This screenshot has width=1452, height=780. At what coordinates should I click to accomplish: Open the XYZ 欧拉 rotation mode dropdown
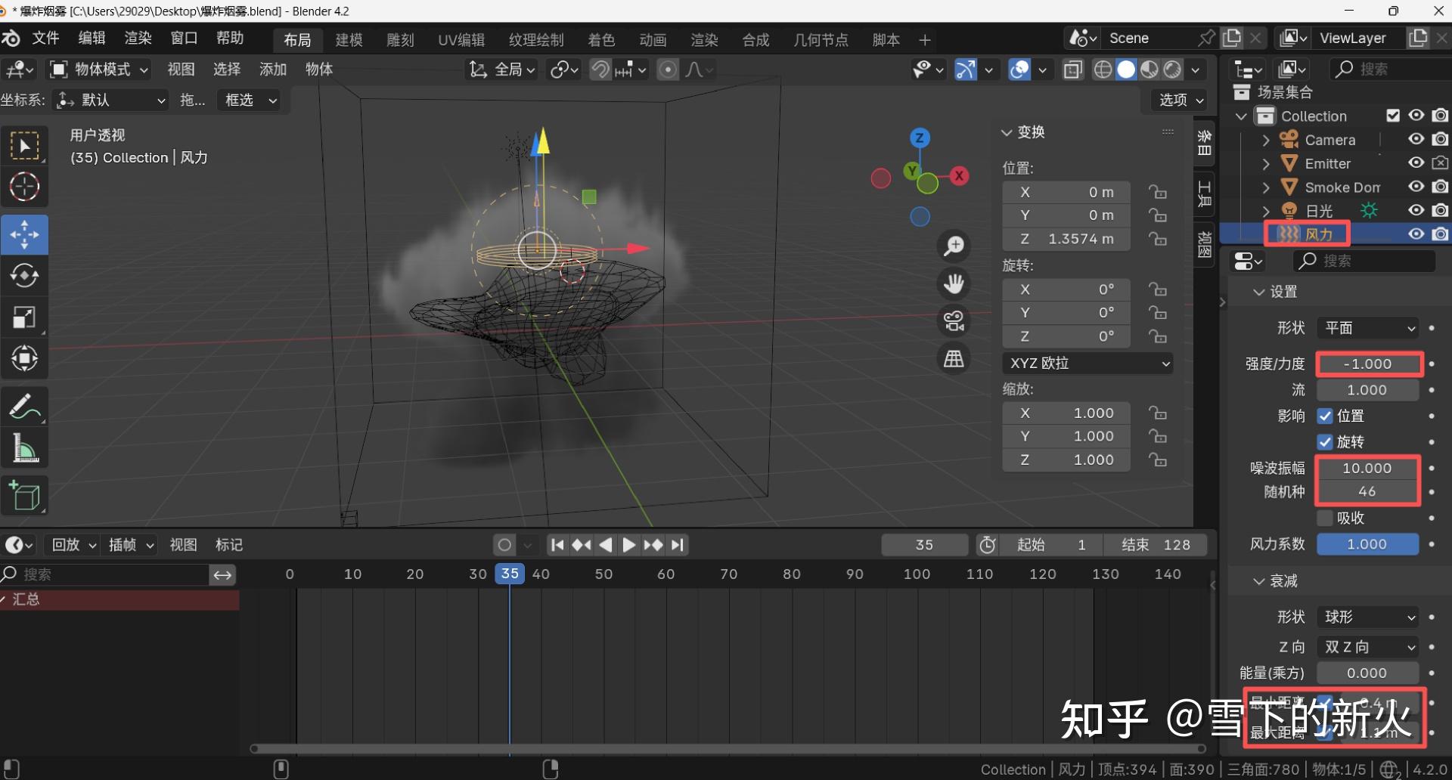click(x=1087, y=363)
